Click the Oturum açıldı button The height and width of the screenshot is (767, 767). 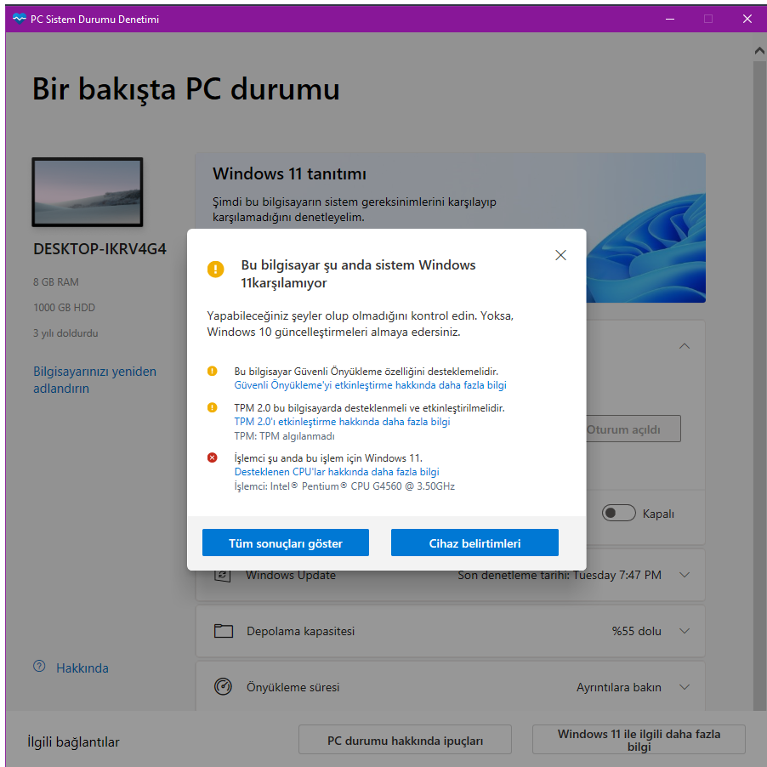click(631, 429)
